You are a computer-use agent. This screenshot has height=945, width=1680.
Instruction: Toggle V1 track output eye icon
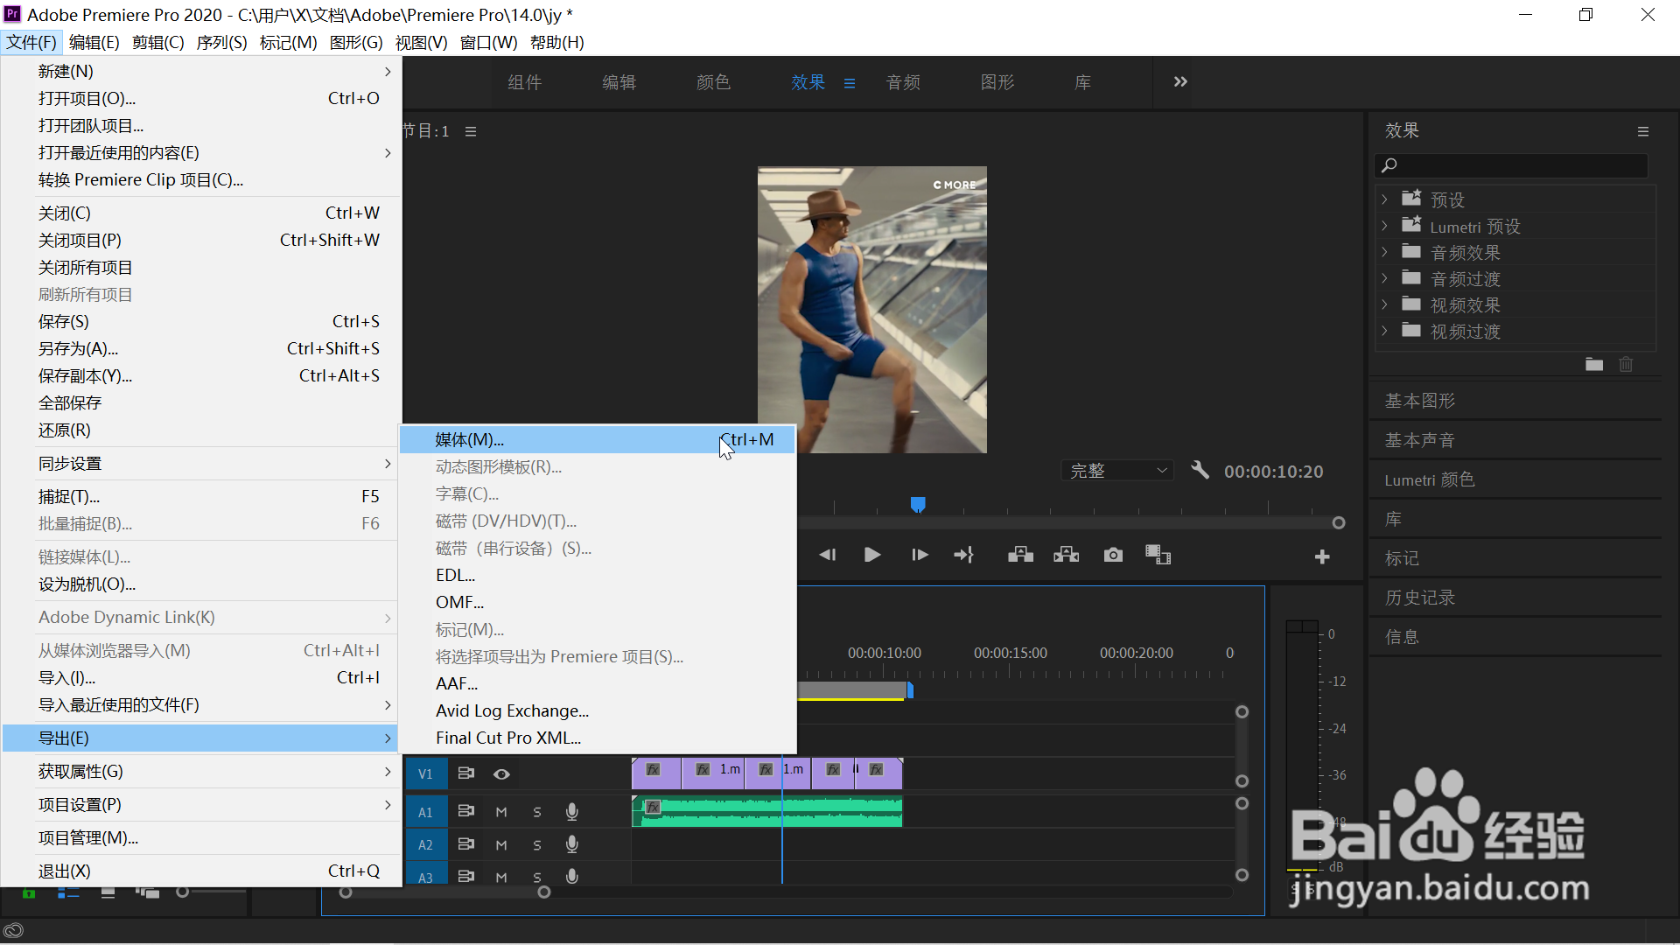[x=501, y=774]
